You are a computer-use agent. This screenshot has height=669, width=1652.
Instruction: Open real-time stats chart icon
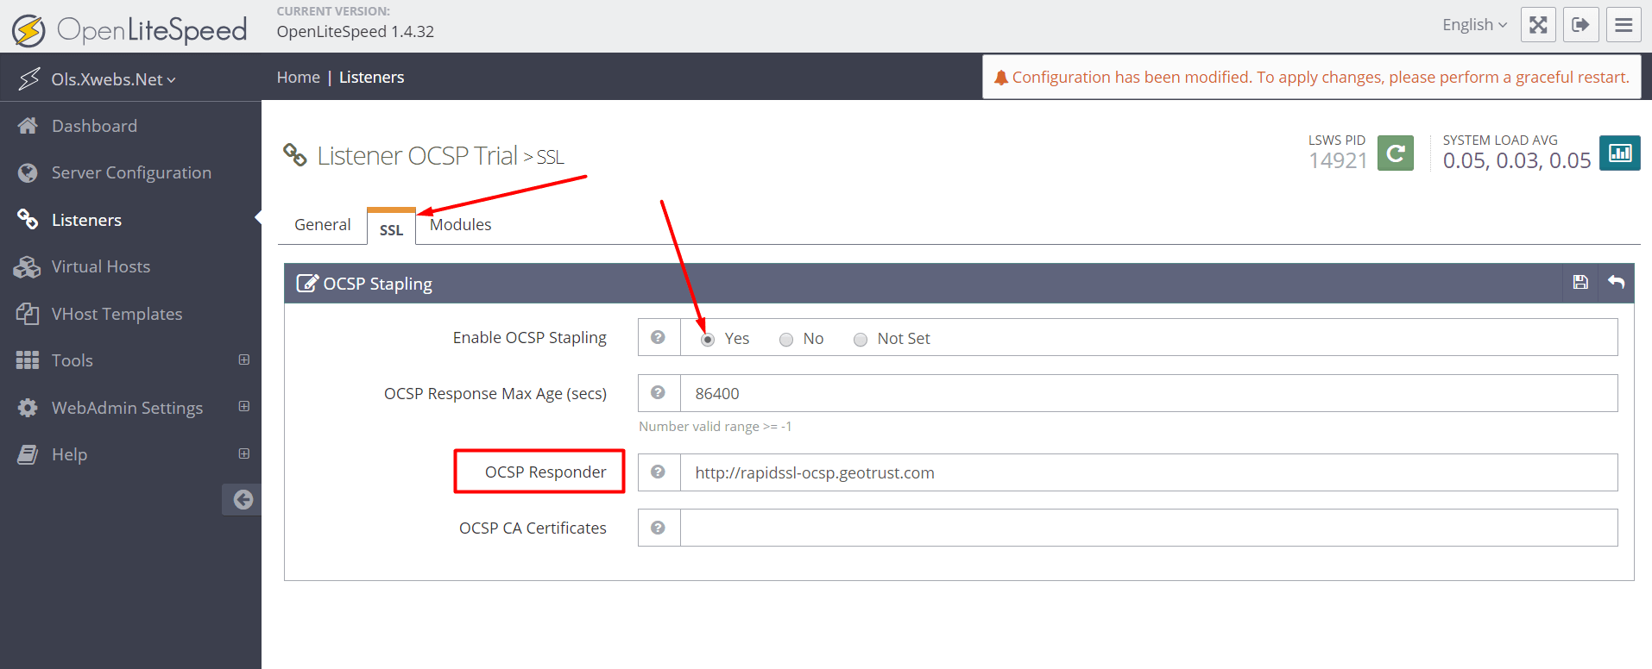(1620, 153)
